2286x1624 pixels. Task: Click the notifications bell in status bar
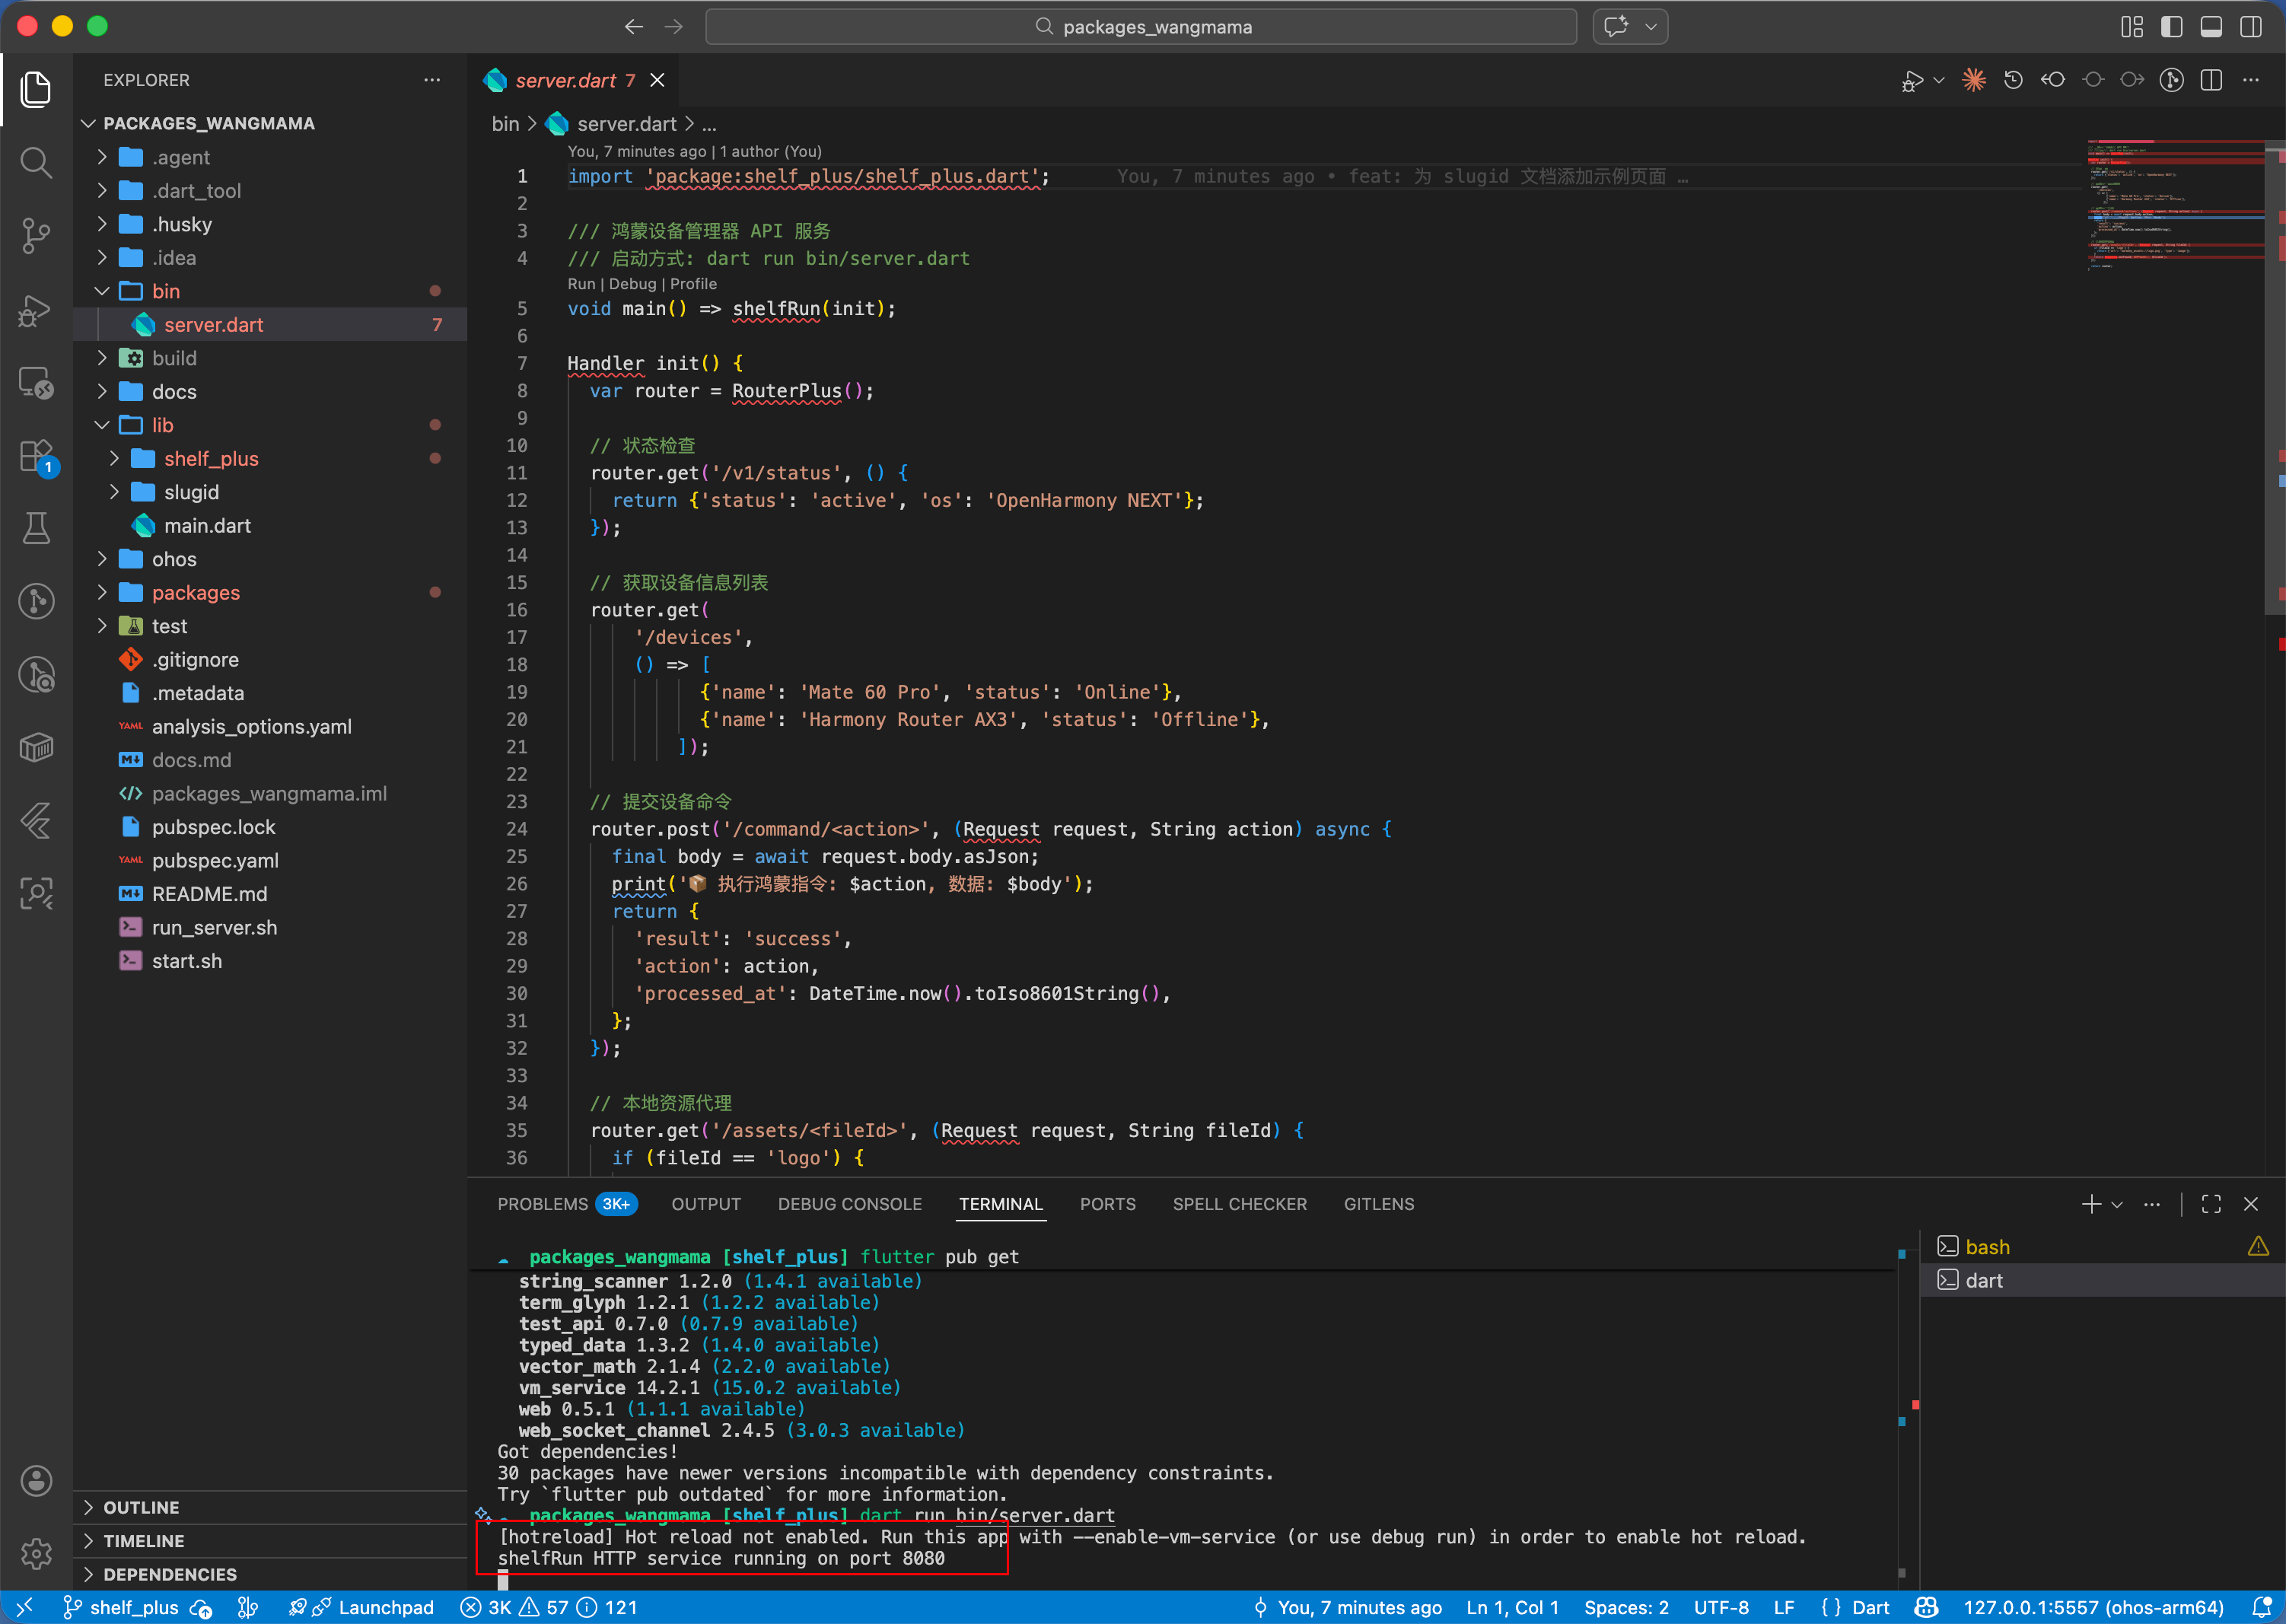coord(2262,1607)
